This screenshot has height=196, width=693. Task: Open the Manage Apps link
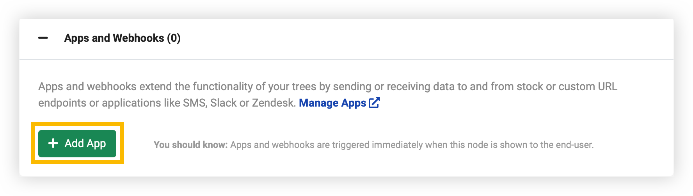[x=339, y=103]
